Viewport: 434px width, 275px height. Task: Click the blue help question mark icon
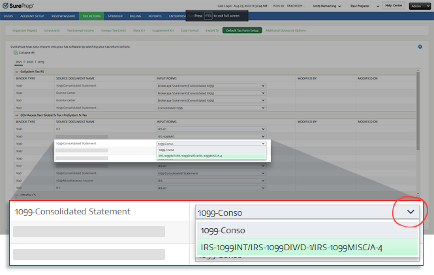pyautogui.click(x=419, y=47)
